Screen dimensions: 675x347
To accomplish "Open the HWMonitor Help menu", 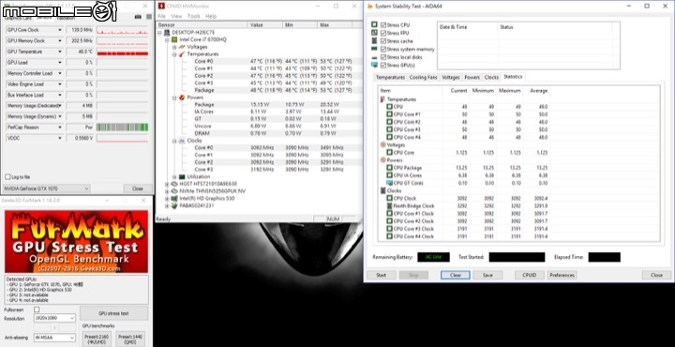I will 211,16.
